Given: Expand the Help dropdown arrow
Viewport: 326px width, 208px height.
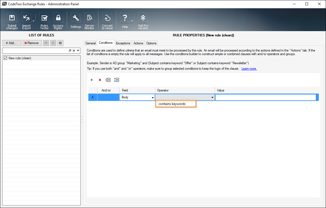Looking at the screenshot, I should click(x=132, y=21).
